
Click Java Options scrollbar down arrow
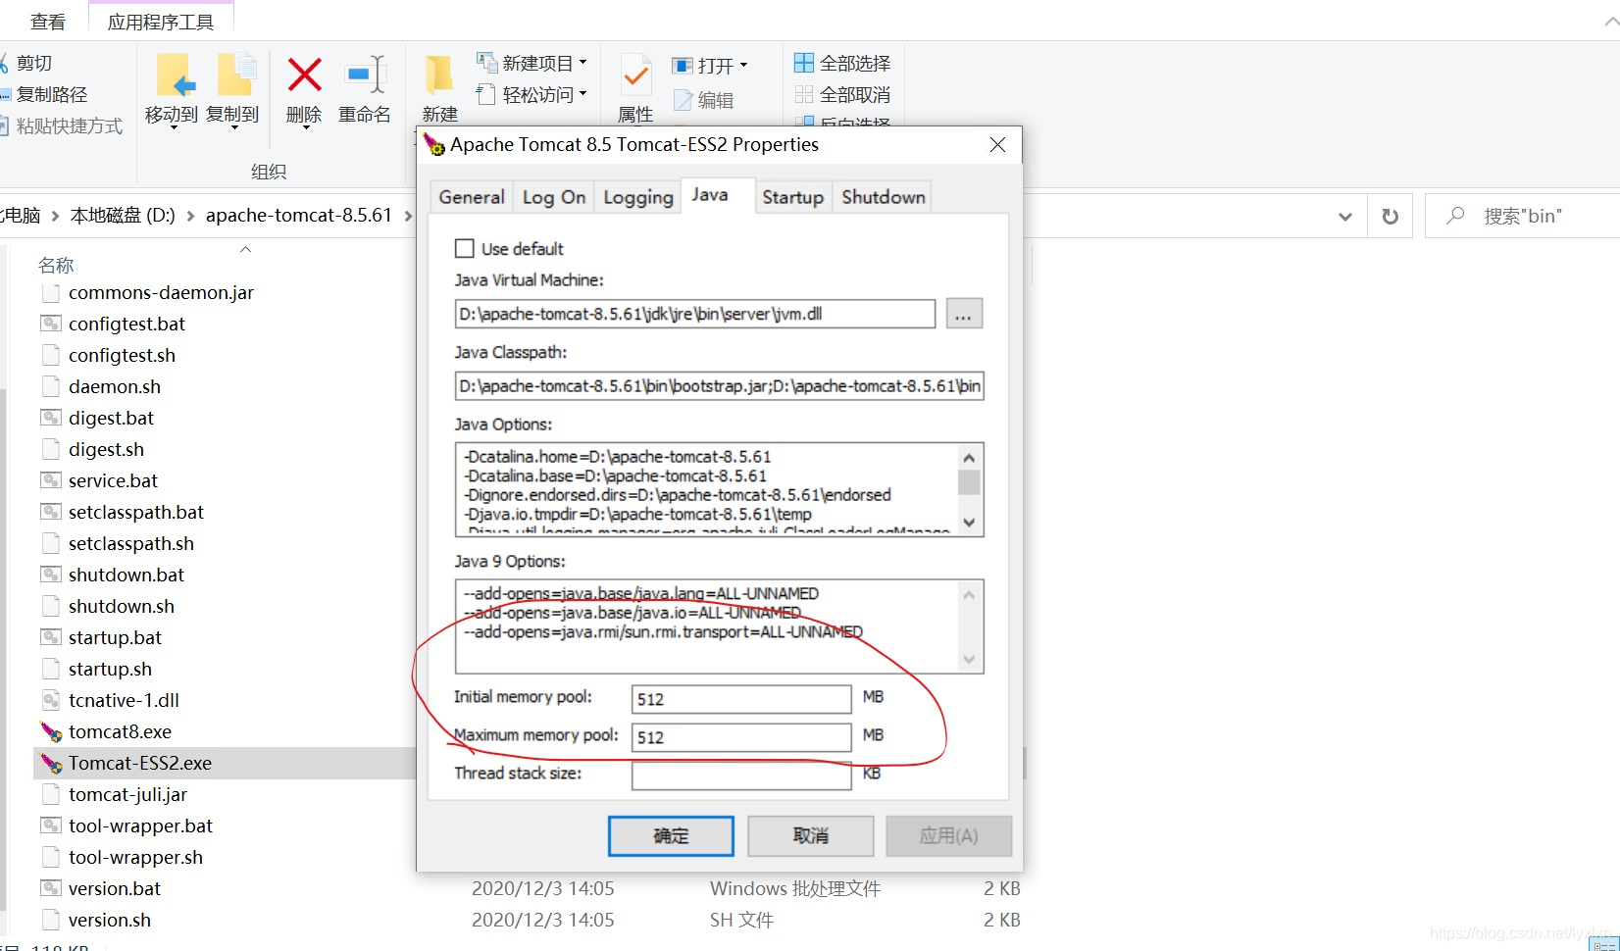point(969,523)
